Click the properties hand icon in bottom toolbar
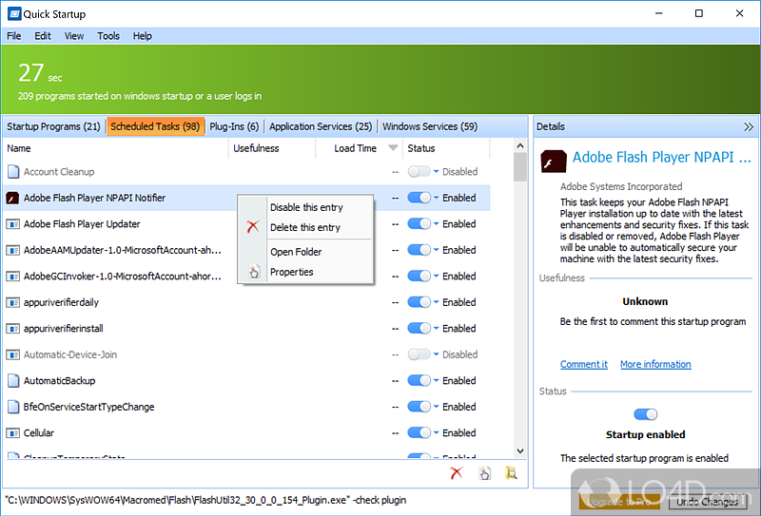 coord(484,472)
